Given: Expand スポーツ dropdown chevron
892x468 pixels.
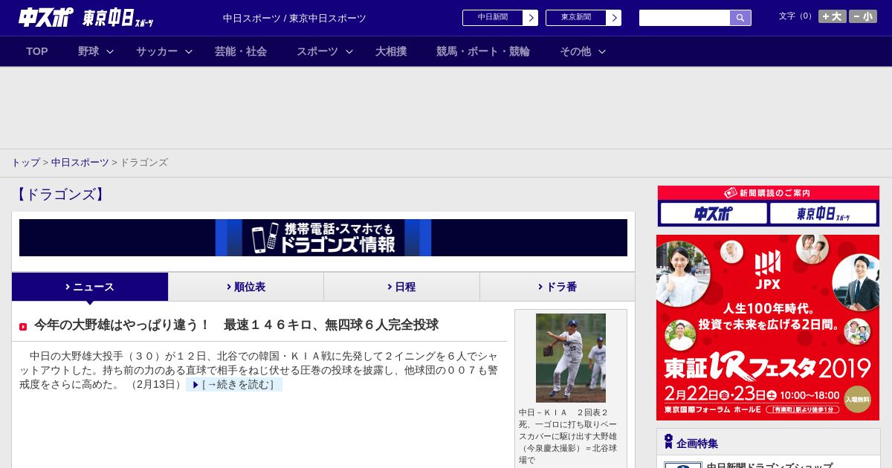Looking at the screenshot, I should (349, 51).
